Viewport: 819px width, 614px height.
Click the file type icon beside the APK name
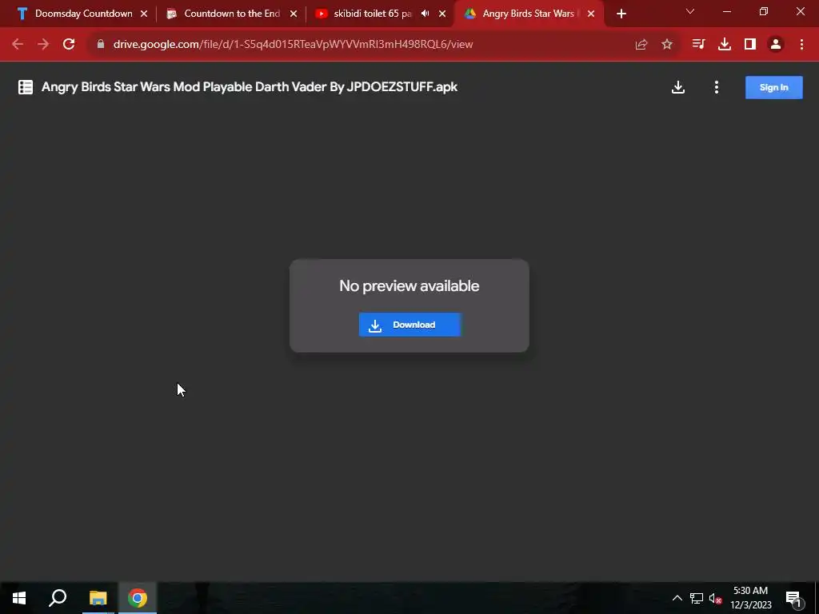point(26,87)
